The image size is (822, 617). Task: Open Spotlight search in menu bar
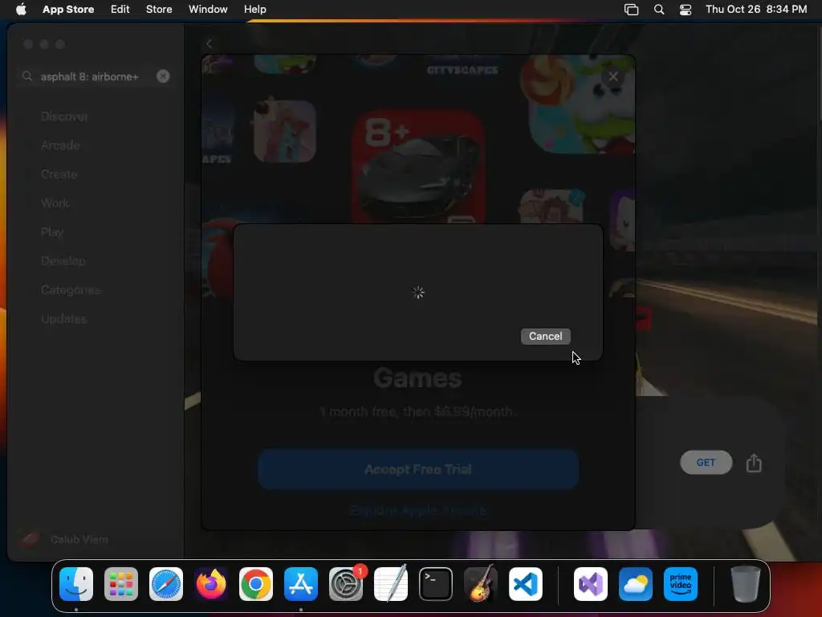pyautogui.click(x=659, y=10)
